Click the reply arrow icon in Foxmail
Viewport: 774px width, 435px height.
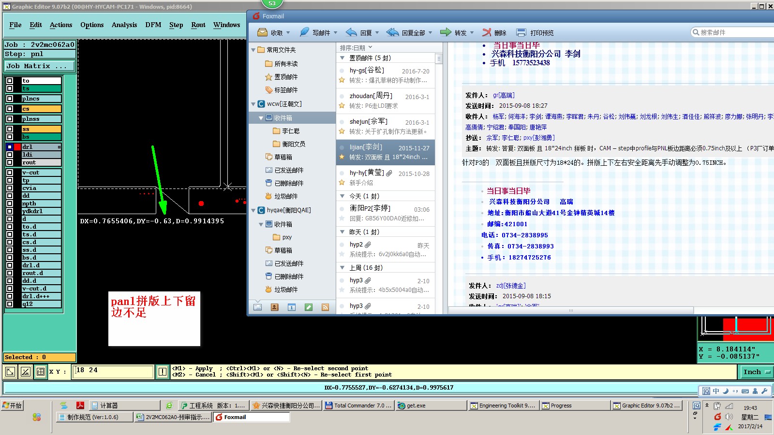pos(351,32)
